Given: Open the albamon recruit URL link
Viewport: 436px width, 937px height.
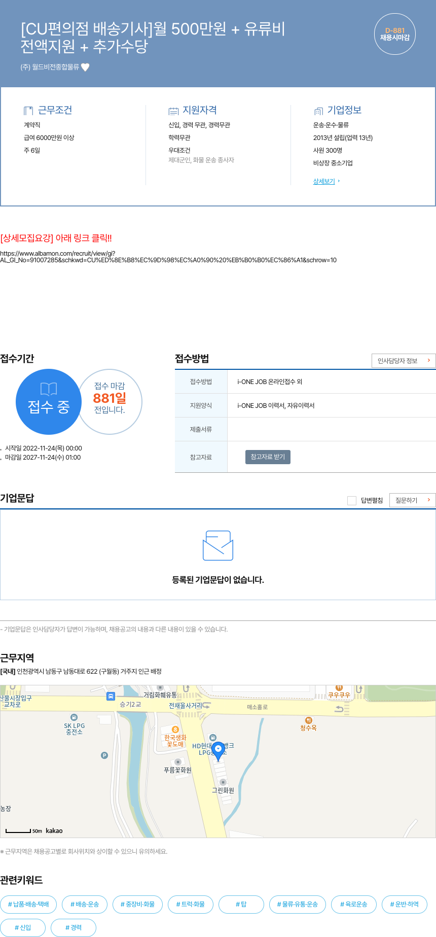Looking at the screenshot, I should pyautogui.click(x=168, y=257).
